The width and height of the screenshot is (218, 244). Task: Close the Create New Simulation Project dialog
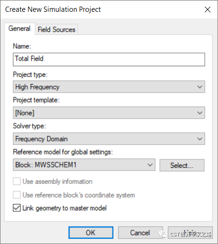tap(208, 9)
